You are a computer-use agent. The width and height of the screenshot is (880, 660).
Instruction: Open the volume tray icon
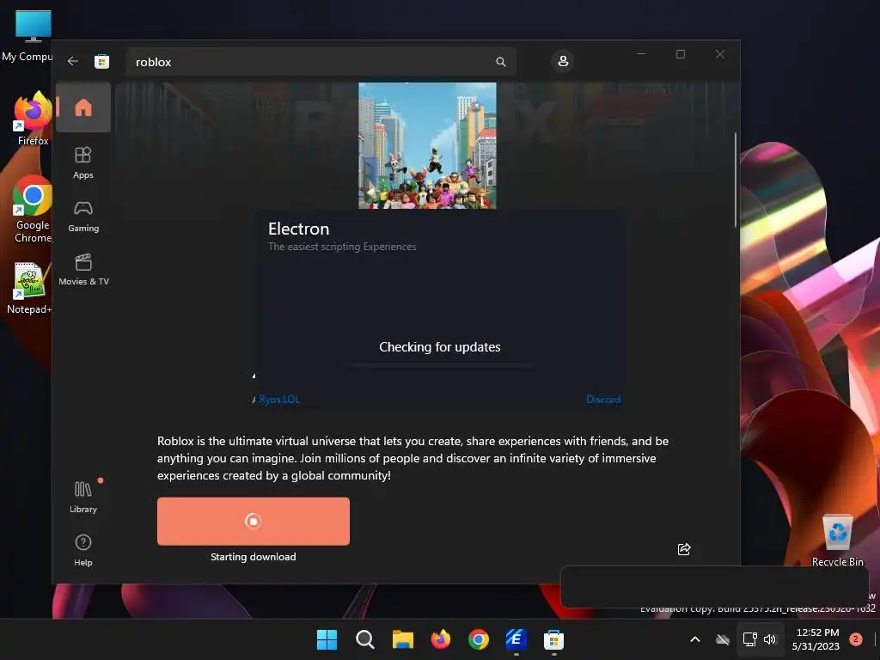(x=770, y=639)
